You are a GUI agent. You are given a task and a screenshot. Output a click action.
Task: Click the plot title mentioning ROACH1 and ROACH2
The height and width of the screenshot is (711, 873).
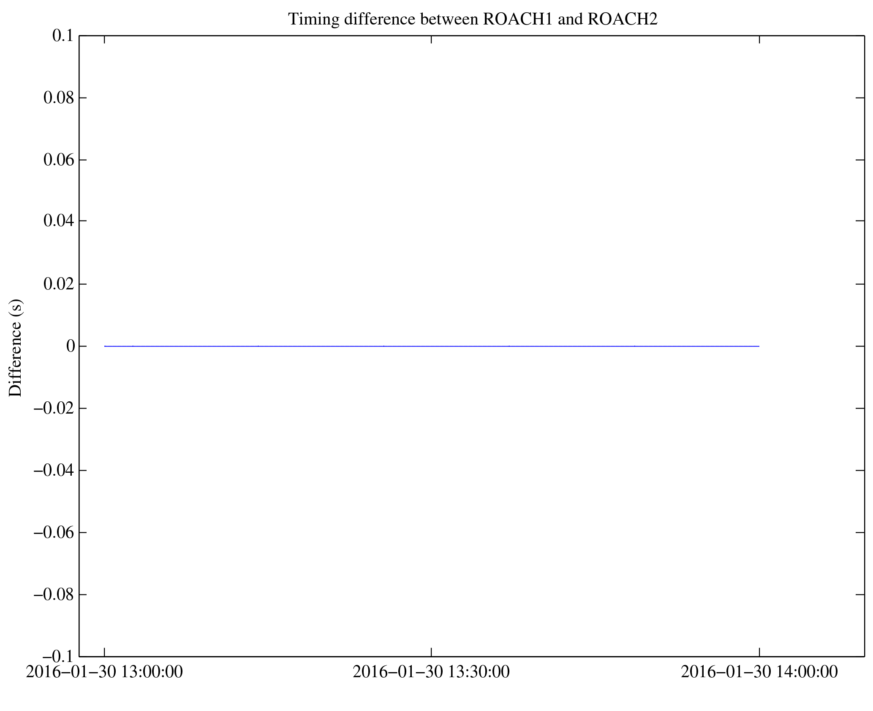pos(473,19)
